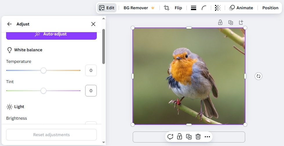Open more options ellipsis menu
This screenshot has width=284, height=146.
pos(207,136)
